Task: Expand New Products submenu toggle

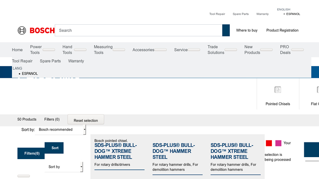Action: (266, 50)
